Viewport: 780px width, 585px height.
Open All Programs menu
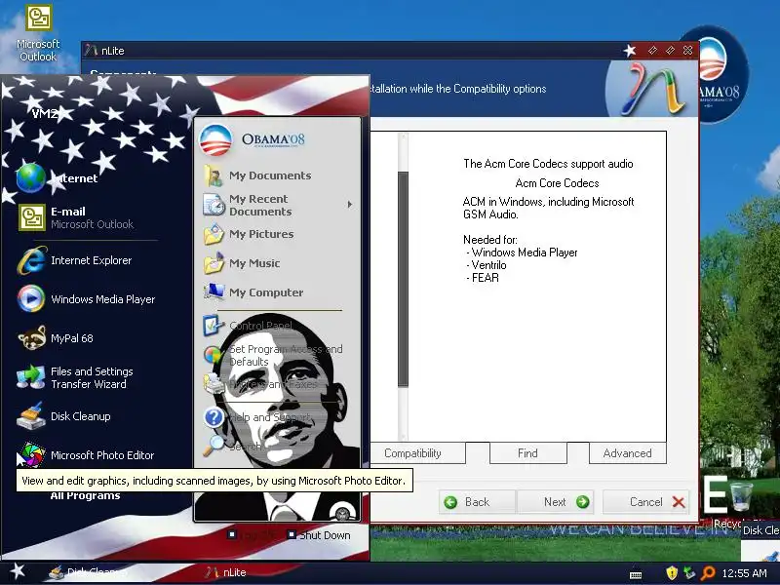click(x=85, y=495)
